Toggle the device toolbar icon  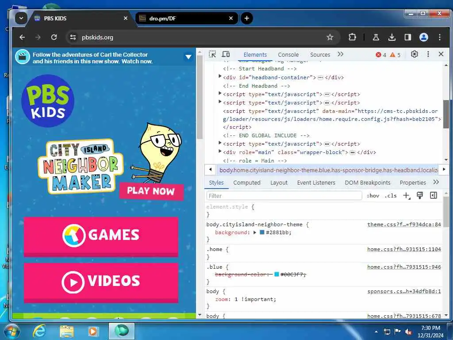(x=226, y=54)
